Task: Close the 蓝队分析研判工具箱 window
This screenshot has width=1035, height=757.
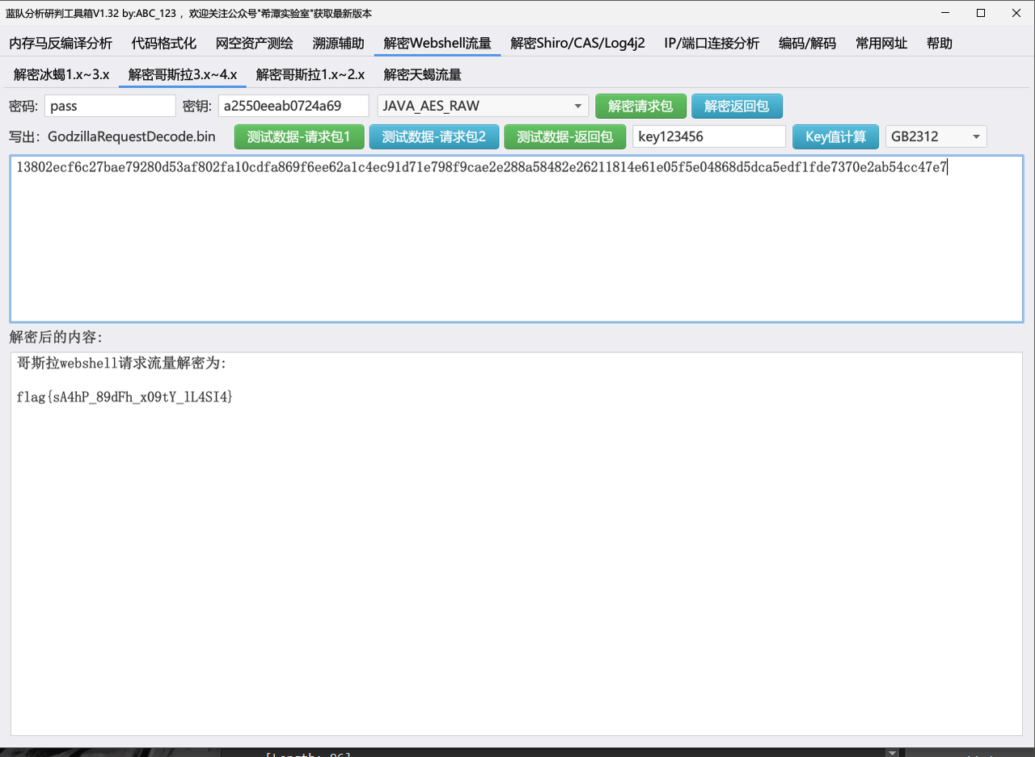Action: tap(1016, 13)
